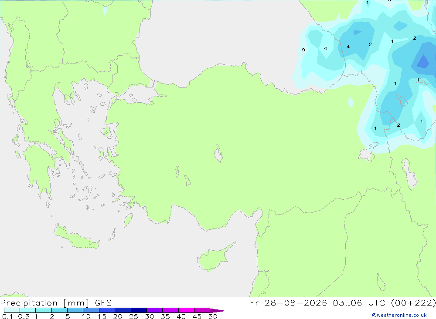Click the legend swatch between 15 and 20
The height and width of the screenshot is (319, 436).
point(107,310)
